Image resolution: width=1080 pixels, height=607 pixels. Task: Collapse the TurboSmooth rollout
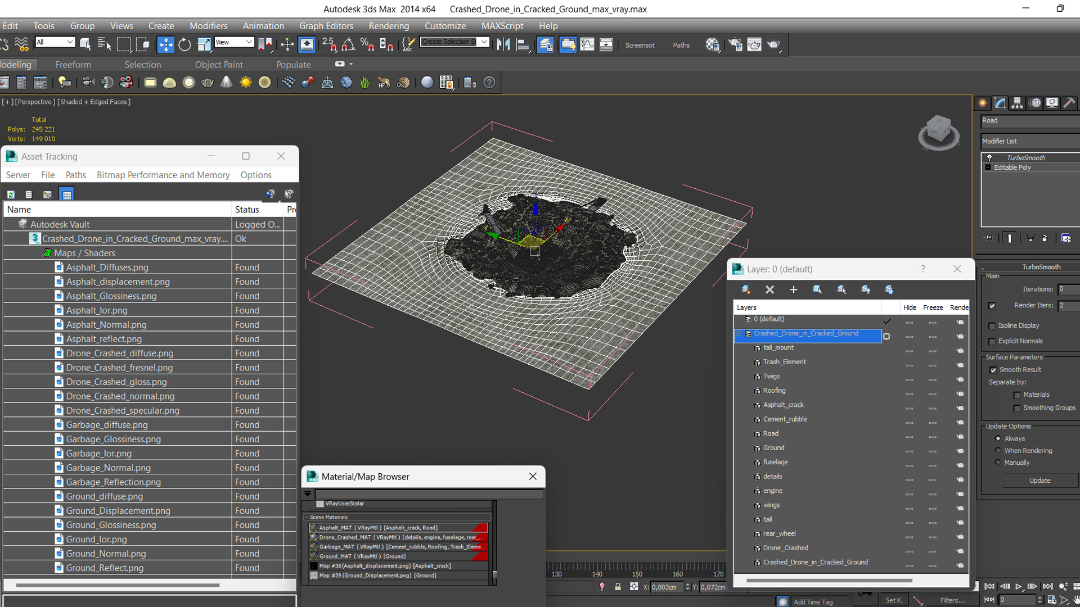click(1030, 267)
